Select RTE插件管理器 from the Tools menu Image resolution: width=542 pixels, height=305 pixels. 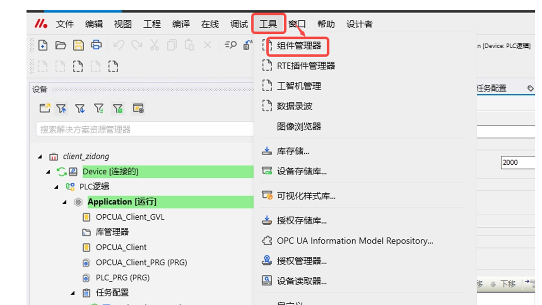(x=306, y=66)
